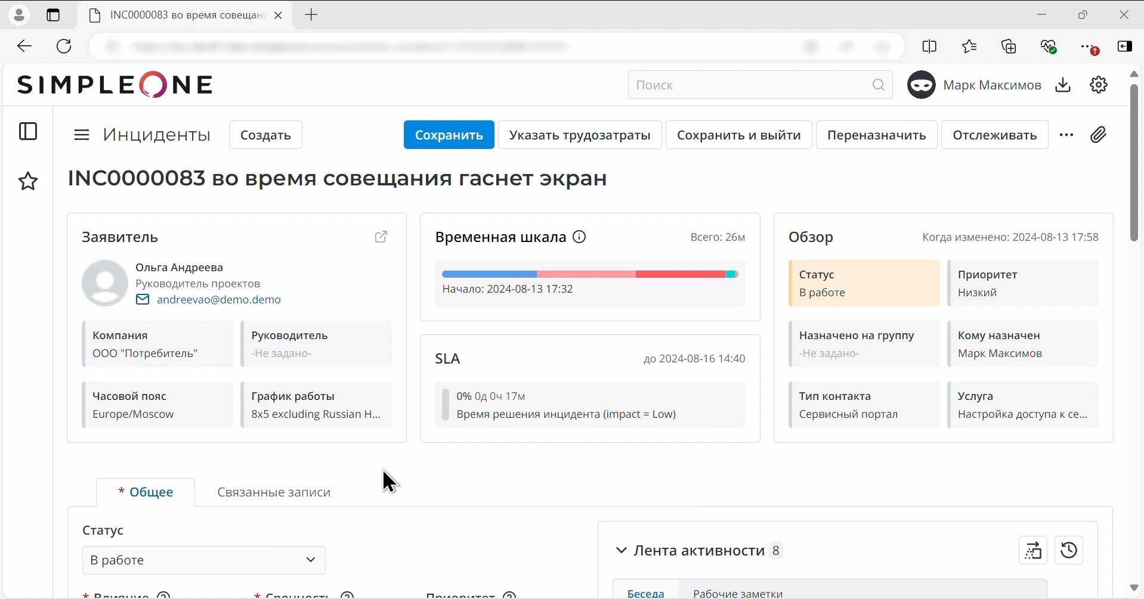
Task: Open email link andreevao@demo.demo
Action: pyautogui.click(x=218, y=300)
